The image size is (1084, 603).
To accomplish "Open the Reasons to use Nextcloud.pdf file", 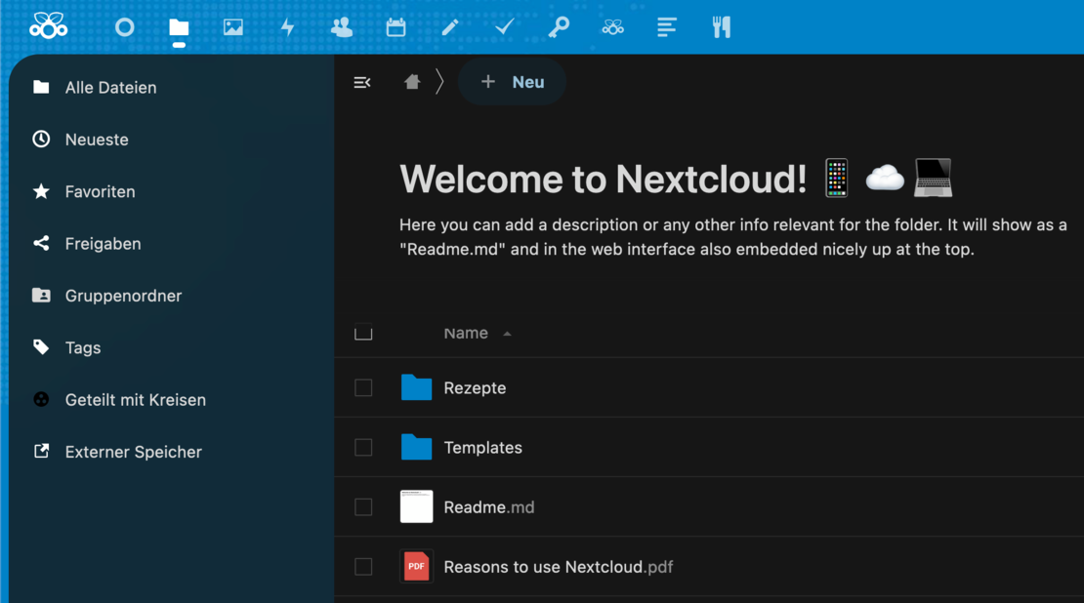I will 559,566.
